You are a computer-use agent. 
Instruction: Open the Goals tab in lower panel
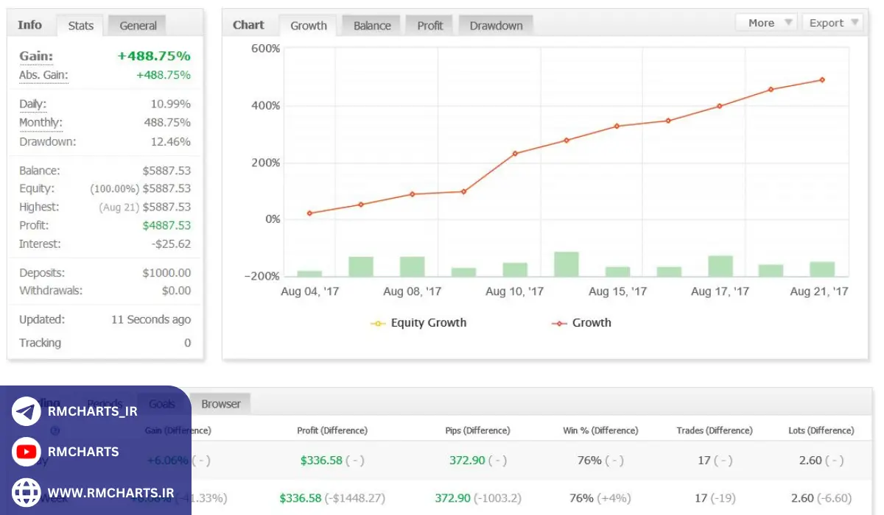click(162, 404)
